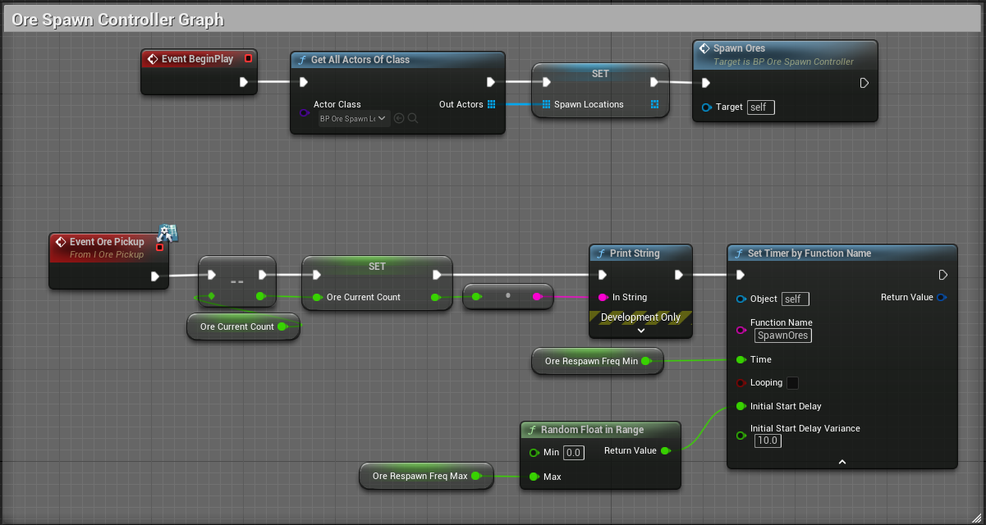
Task: Click the Random Float Return Value pin
Action: (x=665, y=450)
